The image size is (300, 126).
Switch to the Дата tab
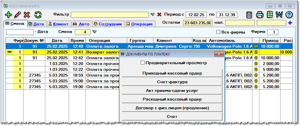[37, 24]
